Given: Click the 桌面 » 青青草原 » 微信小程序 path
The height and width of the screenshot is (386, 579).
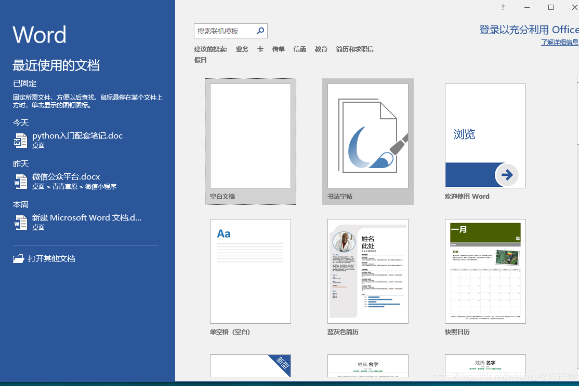Looking at the screenshot, I should point(74,187).
